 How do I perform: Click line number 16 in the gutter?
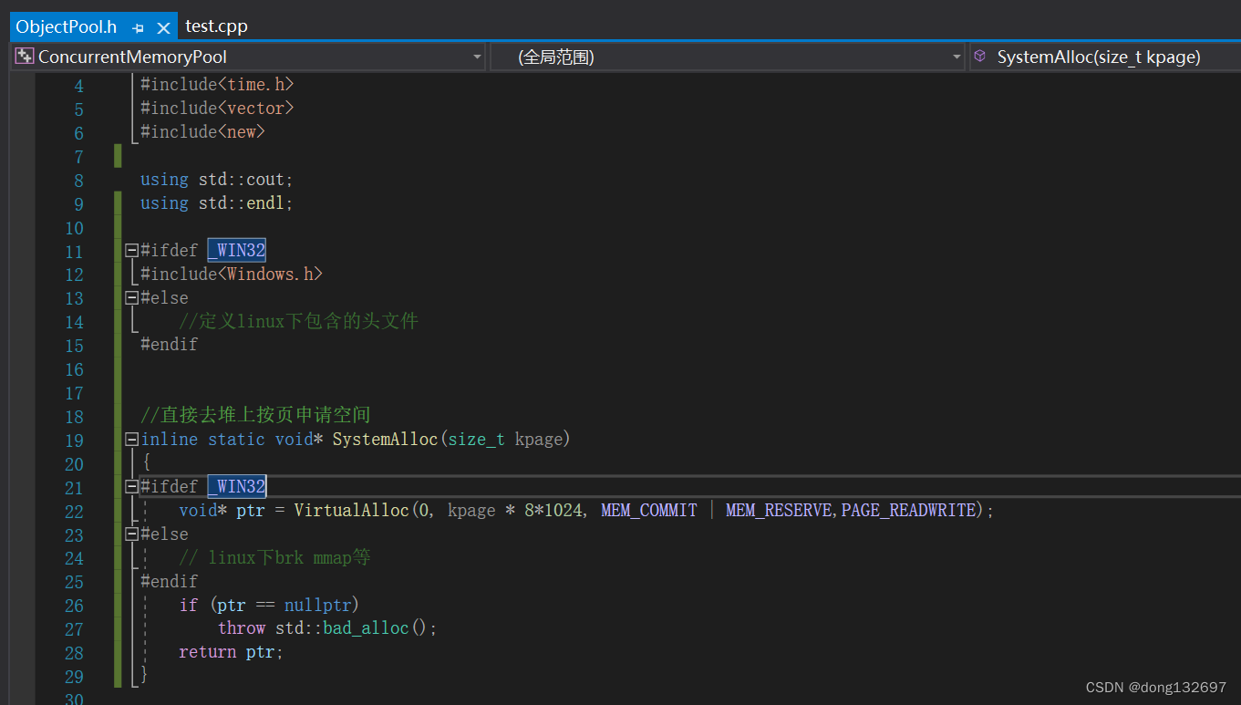click(x=74, y=371)
